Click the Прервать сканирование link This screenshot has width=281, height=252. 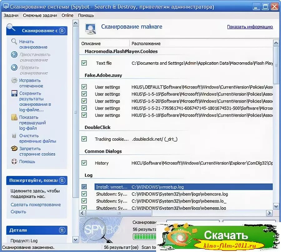[x=33, y=70]
